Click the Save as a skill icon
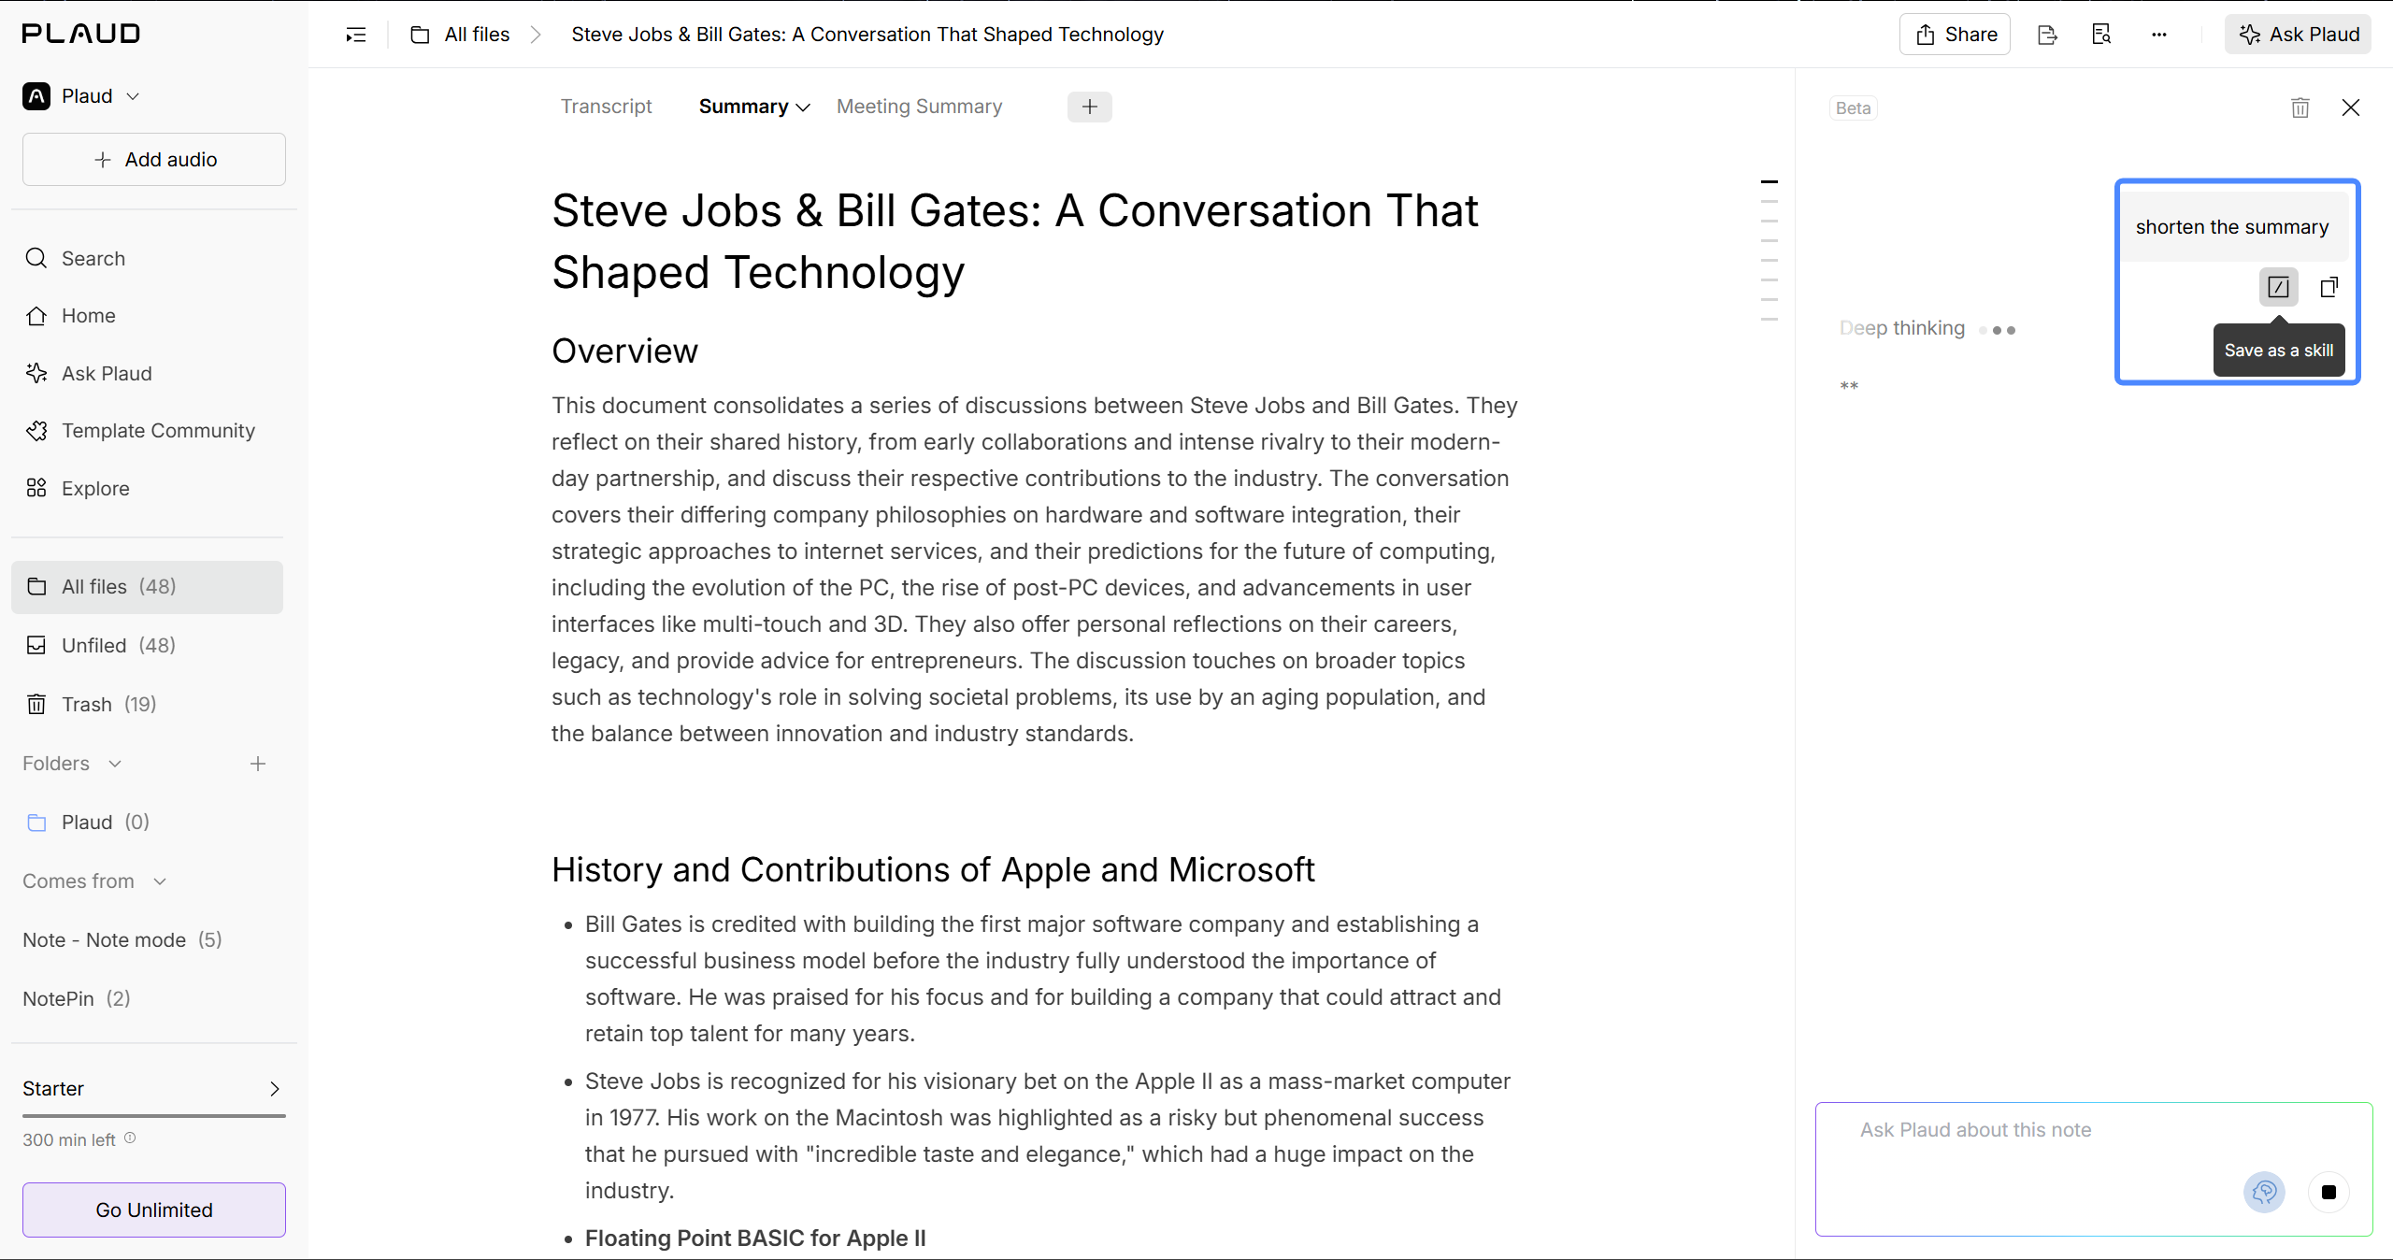Screen dimensions: 2393x1260 tap(2278, 287)
